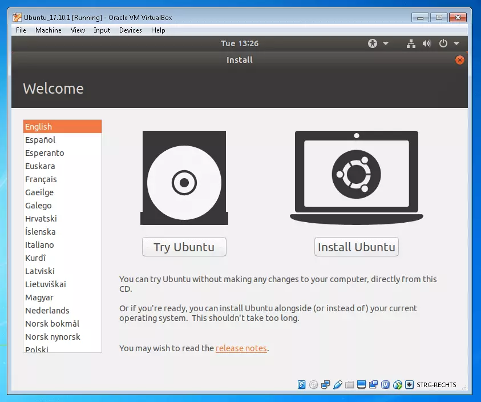Open the Devices menu in VirtualBox

(x=131, y=30)
